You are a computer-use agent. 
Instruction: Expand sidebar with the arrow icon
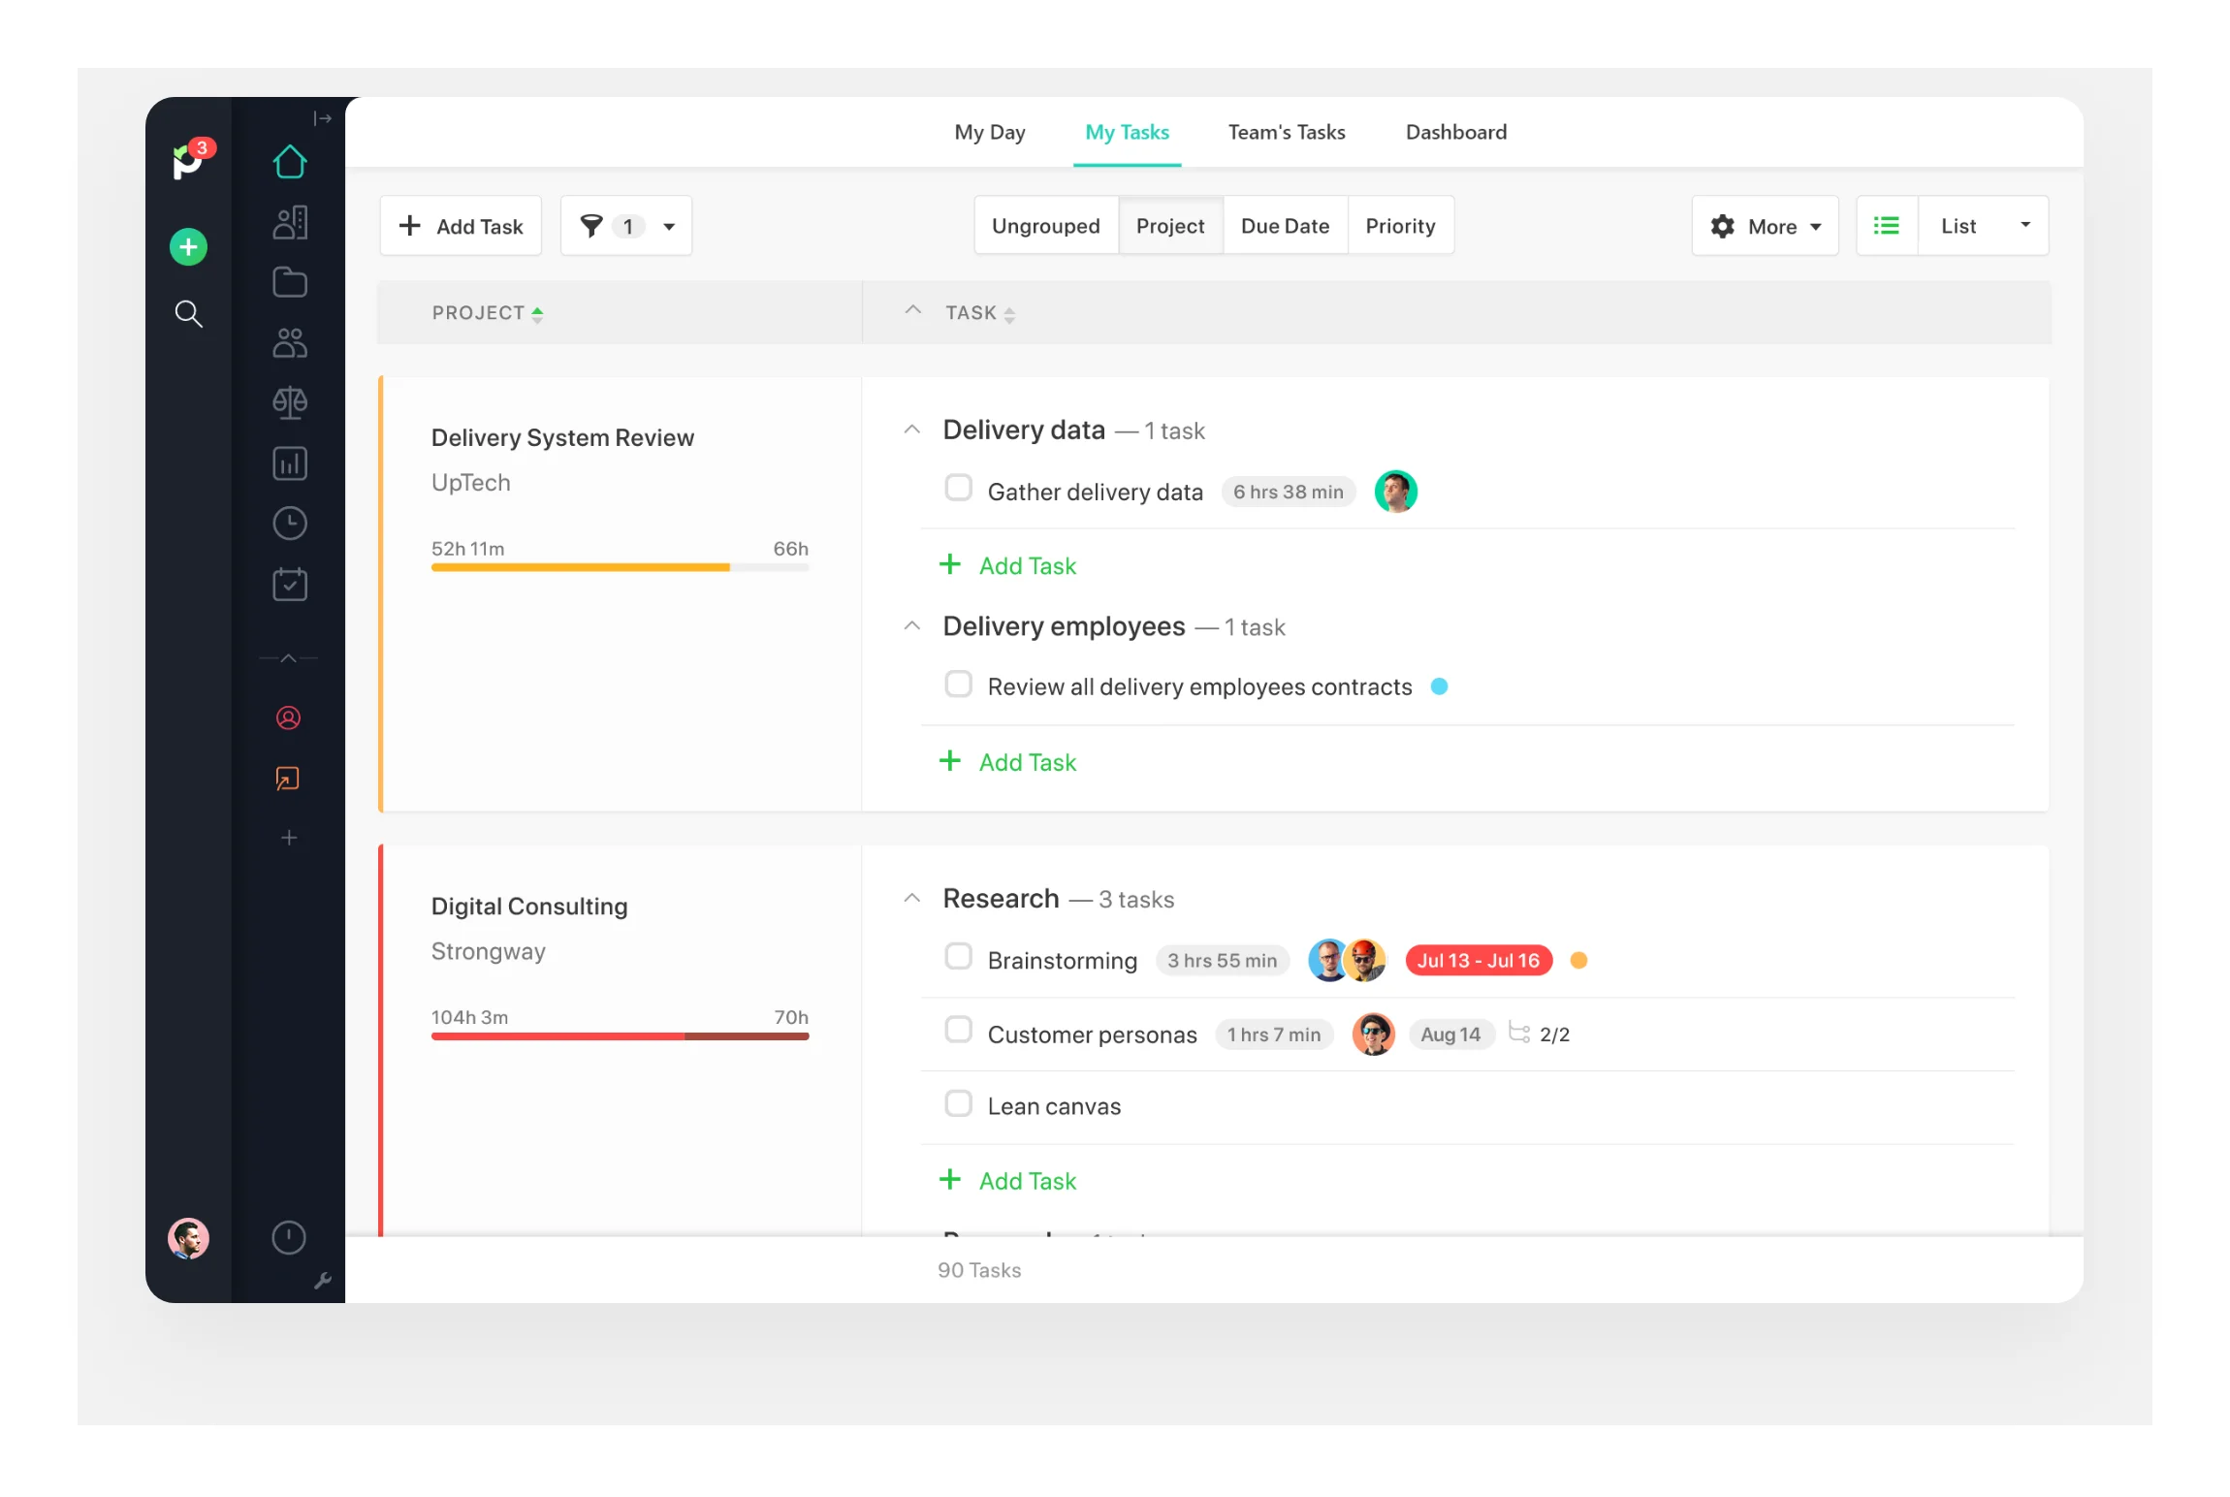[x=323, y=118]
